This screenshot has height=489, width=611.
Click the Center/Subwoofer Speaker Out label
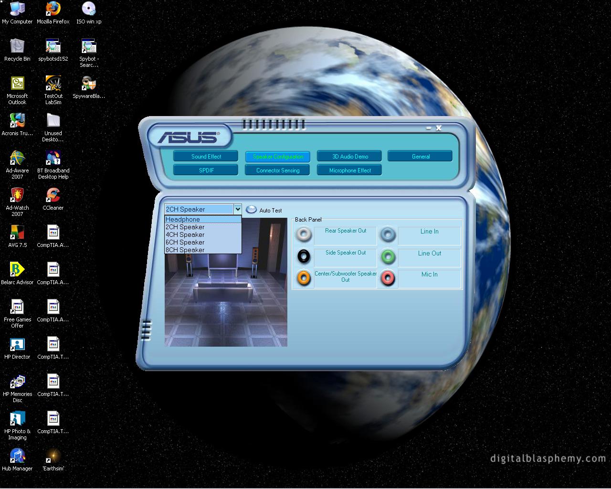pos(346,278)
